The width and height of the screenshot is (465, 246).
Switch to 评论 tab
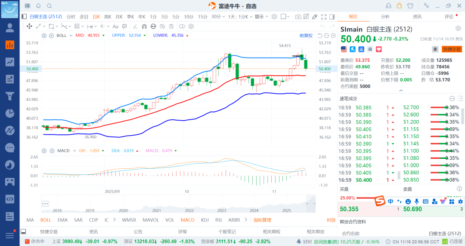(x=449, y=17)
